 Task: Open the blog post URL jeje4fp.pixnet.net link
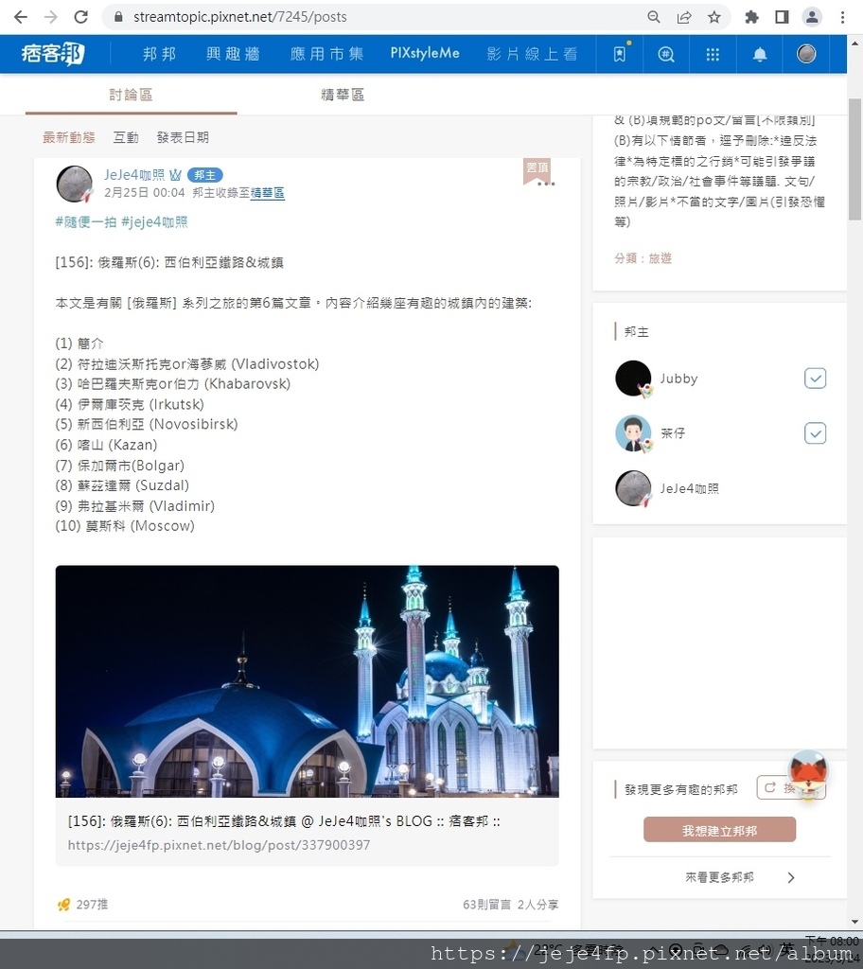219,845
